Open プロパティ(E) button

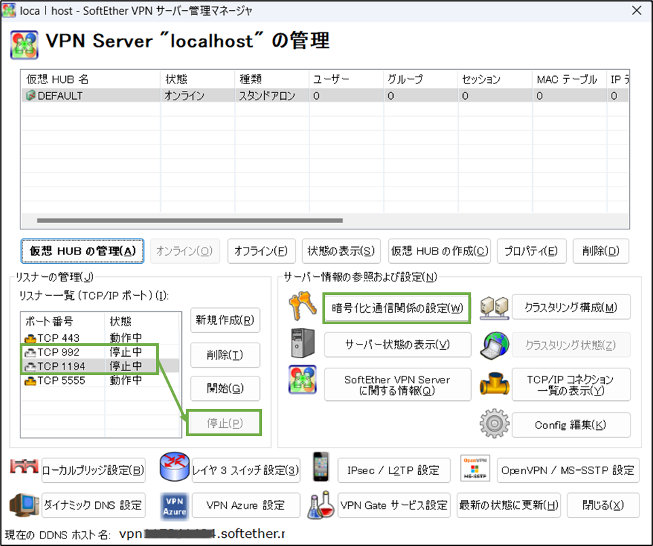(x=531, y=251)
